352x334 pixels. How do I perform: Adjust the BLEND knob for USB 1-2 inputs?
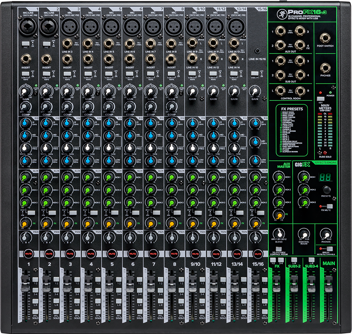pos(279,234)
